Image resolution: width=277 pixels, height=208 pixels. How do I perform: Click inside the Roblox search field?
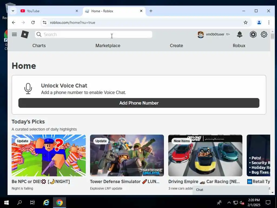94,34
